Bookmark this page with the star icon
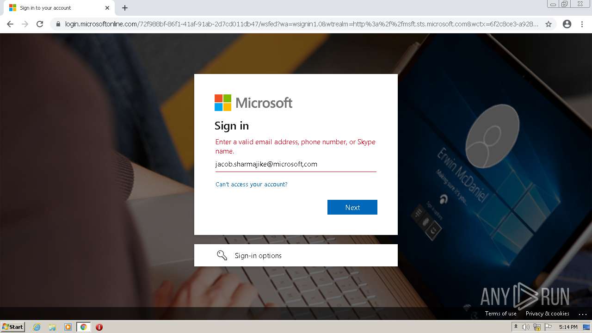Image resolution: width=592 pixels, height=333 pixels. [x=549, y=24]
